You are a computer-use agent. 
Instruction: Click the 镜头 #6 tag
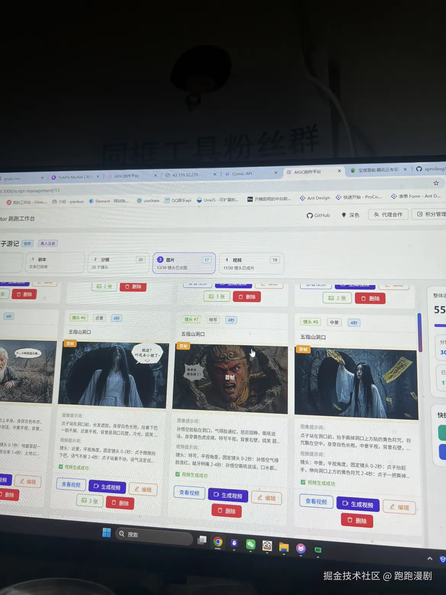click(79, 317)
